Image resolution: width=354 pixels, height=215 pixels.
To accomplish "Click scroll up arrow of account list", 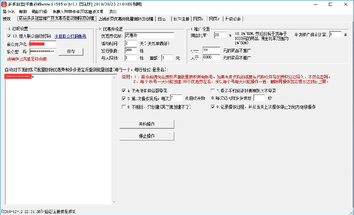I will click(114, 77).
